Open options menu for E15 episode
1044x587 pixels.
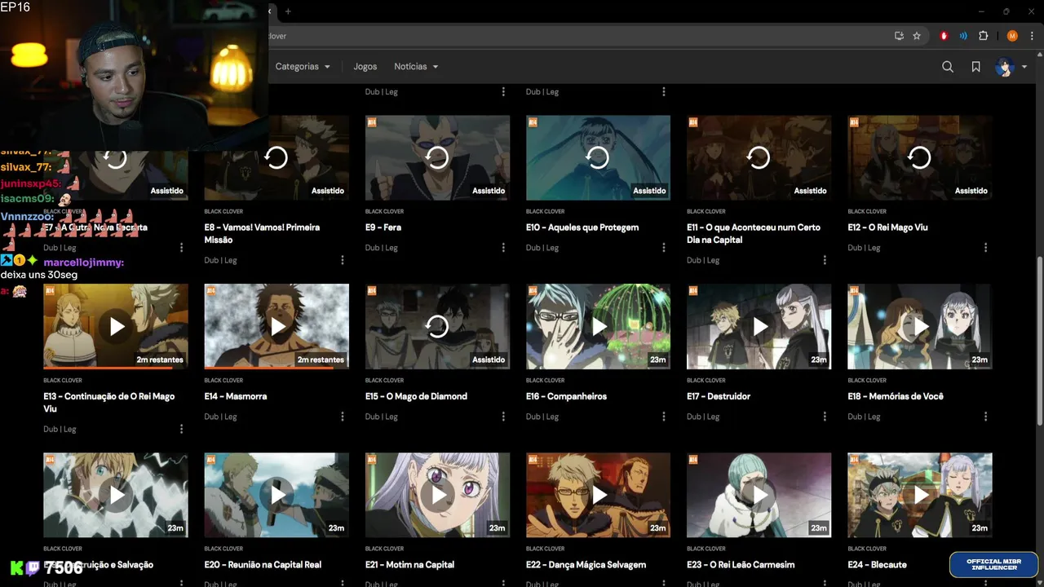(503, 417)
